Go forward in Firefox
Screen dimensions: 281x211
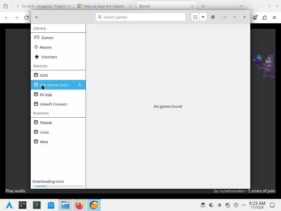[16, 17]
